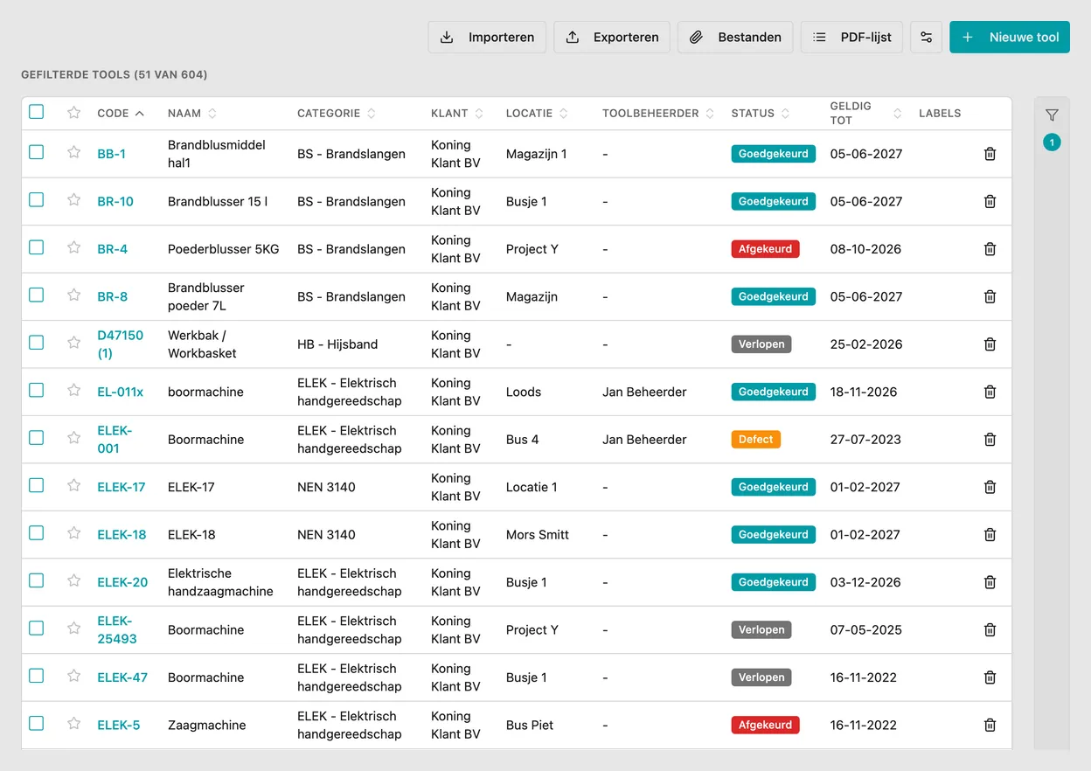This screenshot has height=771, width=1091.
Task: Delete ELEK-001 via trash icon
Action: coord(990,440)
